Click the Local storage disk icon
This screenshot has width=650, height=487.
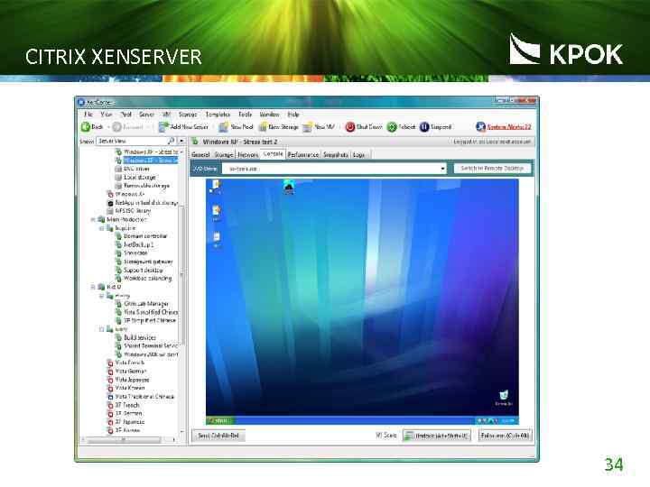(x=118, y=178)
